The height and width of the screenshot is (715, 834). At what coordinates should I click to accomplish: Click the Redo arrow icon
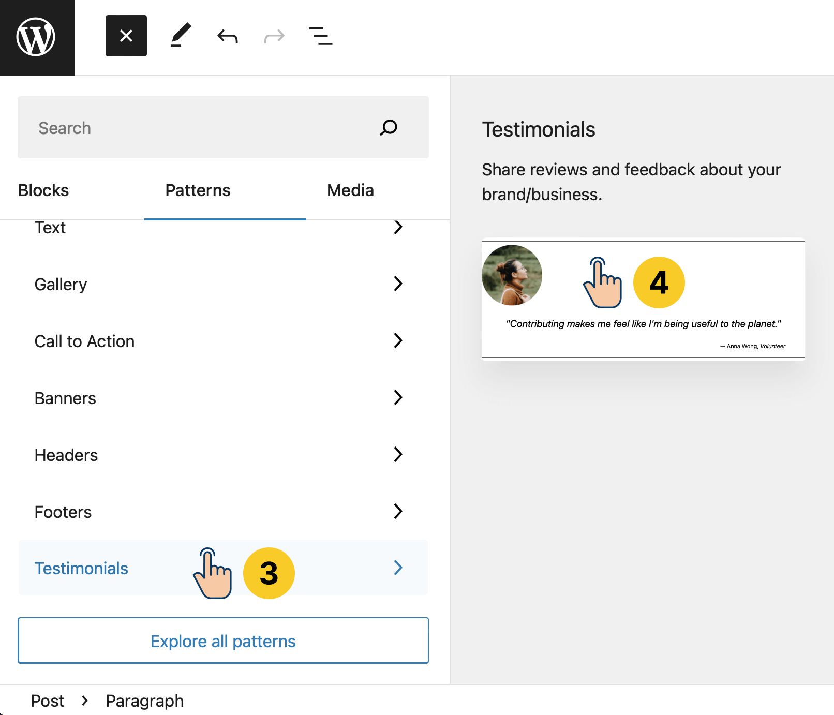274,36
